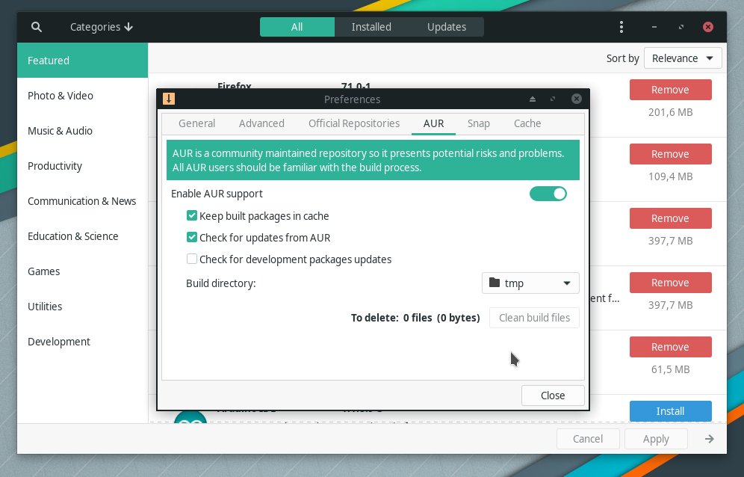
Task: Click the search magnifier icon
Action: [x=37, y=27]
